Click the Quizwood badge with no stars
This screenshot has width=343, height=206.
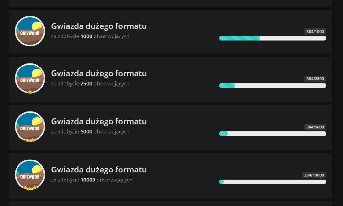tap(30, 31)
